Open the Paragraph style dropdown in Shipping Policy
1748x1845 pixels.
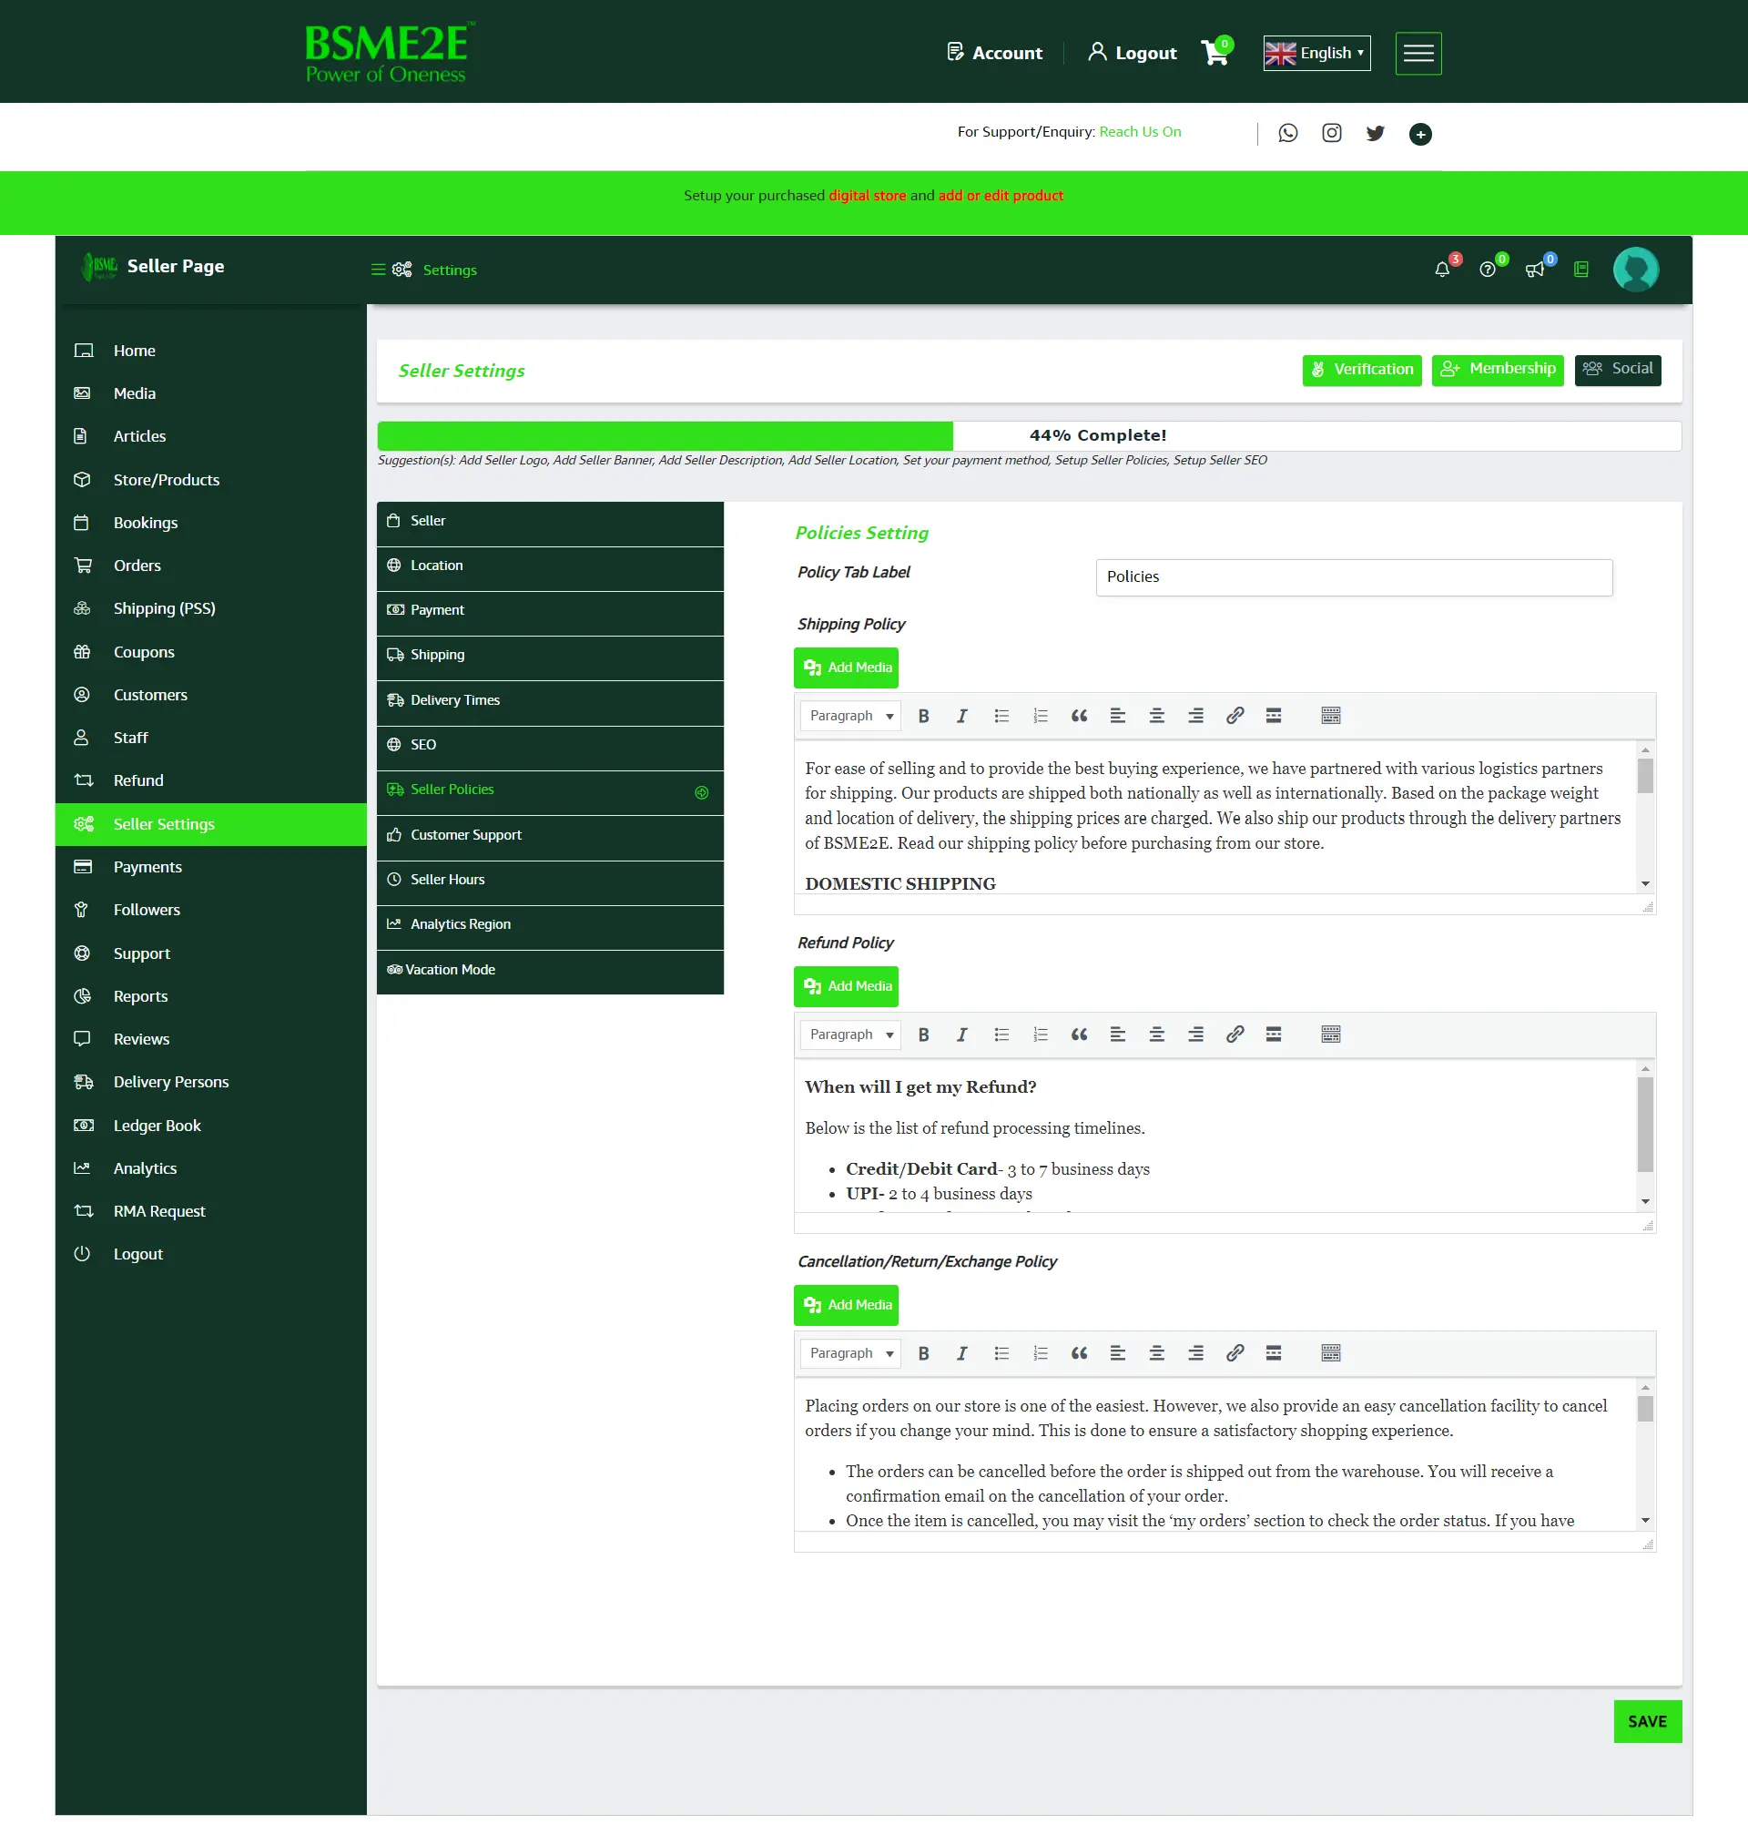(849, 716)
